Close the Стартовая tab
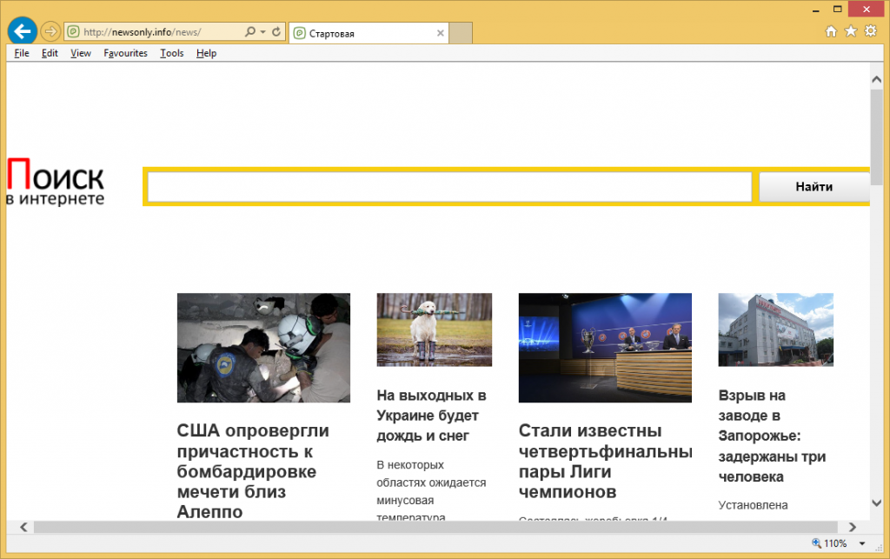 pos(441,33)
